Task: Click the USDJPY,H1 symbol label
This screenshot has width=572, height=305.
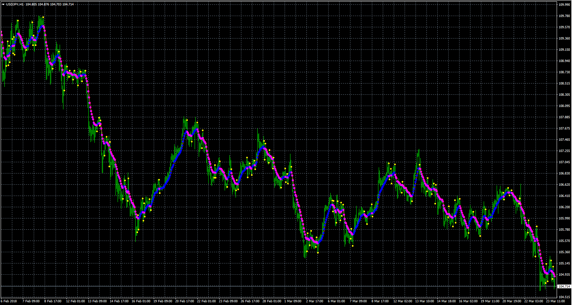Action: pyautogui.click(x=15, y=4)
